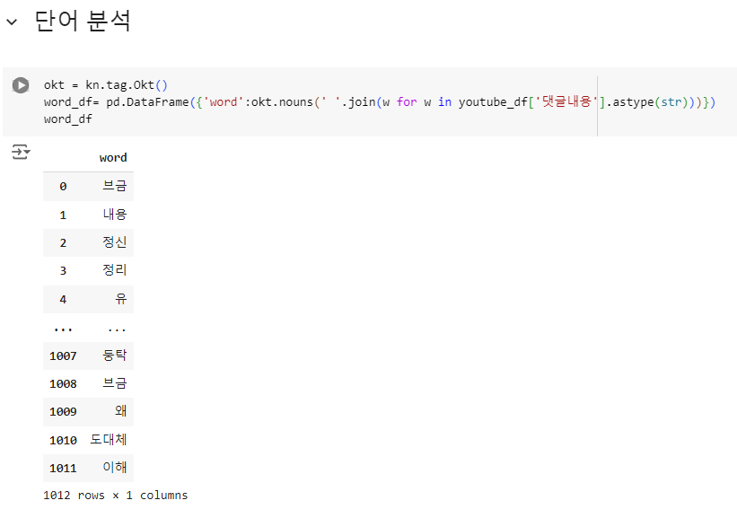This screenshot has width=737, height=518.
Task: Select index cell 1008
Action: tap(63, 384)
